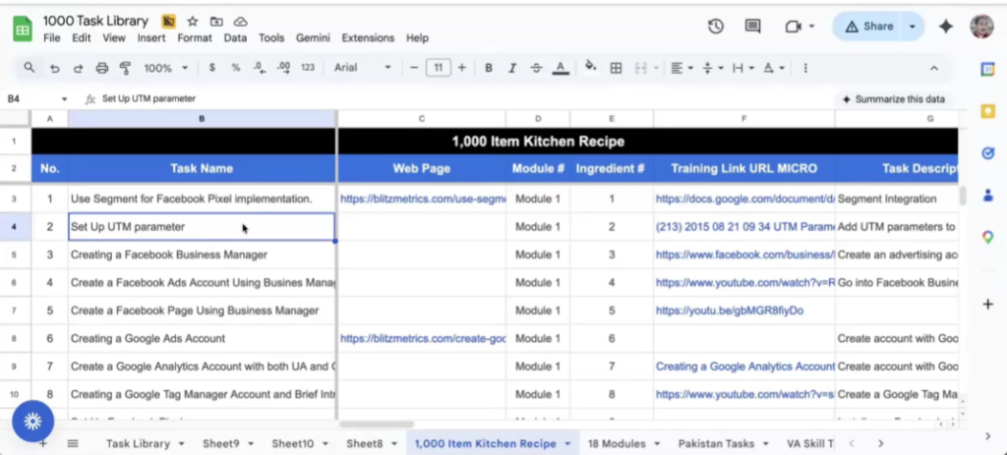Click Summarize this data button
This screenshot has height=455, width=1007.
coord(893,99)
